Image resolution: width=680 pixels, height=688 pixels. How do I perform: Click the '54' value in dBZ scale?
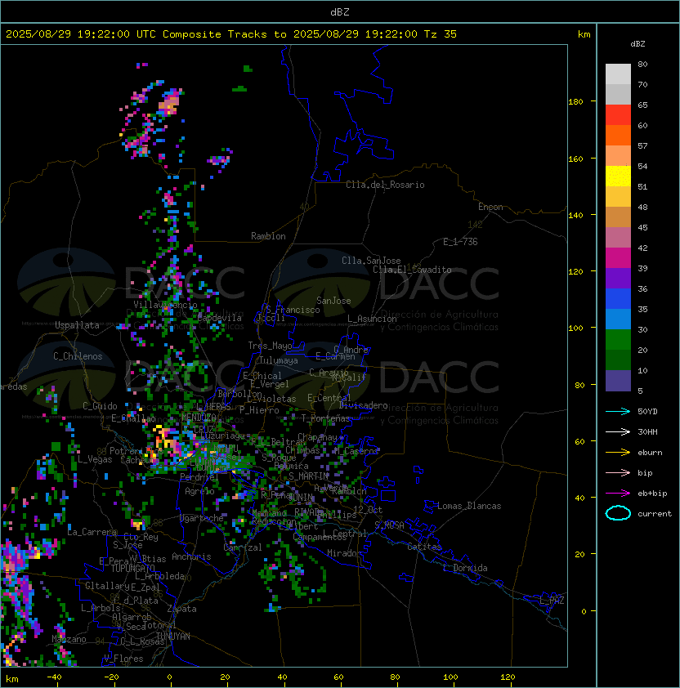click(x=642, y=166)
